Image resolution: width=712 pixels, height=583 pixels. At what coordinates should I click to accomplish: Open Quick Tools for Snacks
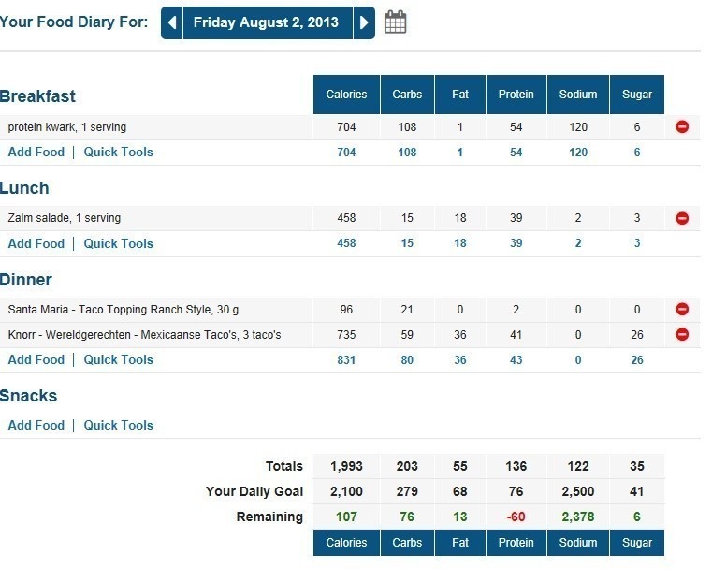[x=118, y=425]
